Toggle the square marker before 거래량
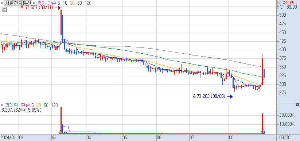Screen dimensions: 300x141 coord(2,105)
